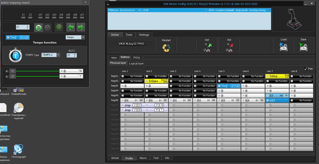Select the blue Tm2 21 22 grid cell
Image resolution: width=319 pixels, height=164 pixels.
(x=229, y=86)
